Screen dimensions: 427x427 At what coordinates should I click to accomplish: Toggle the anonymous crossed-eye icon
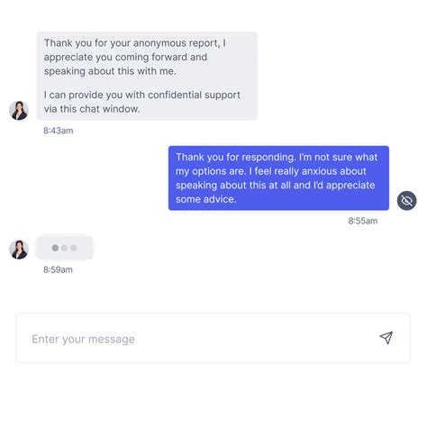(406, 200)
